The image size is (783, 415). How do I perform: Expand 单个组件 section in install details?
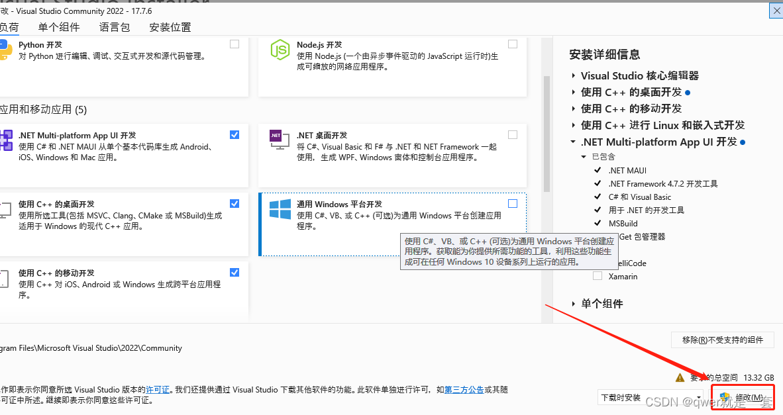573,304
